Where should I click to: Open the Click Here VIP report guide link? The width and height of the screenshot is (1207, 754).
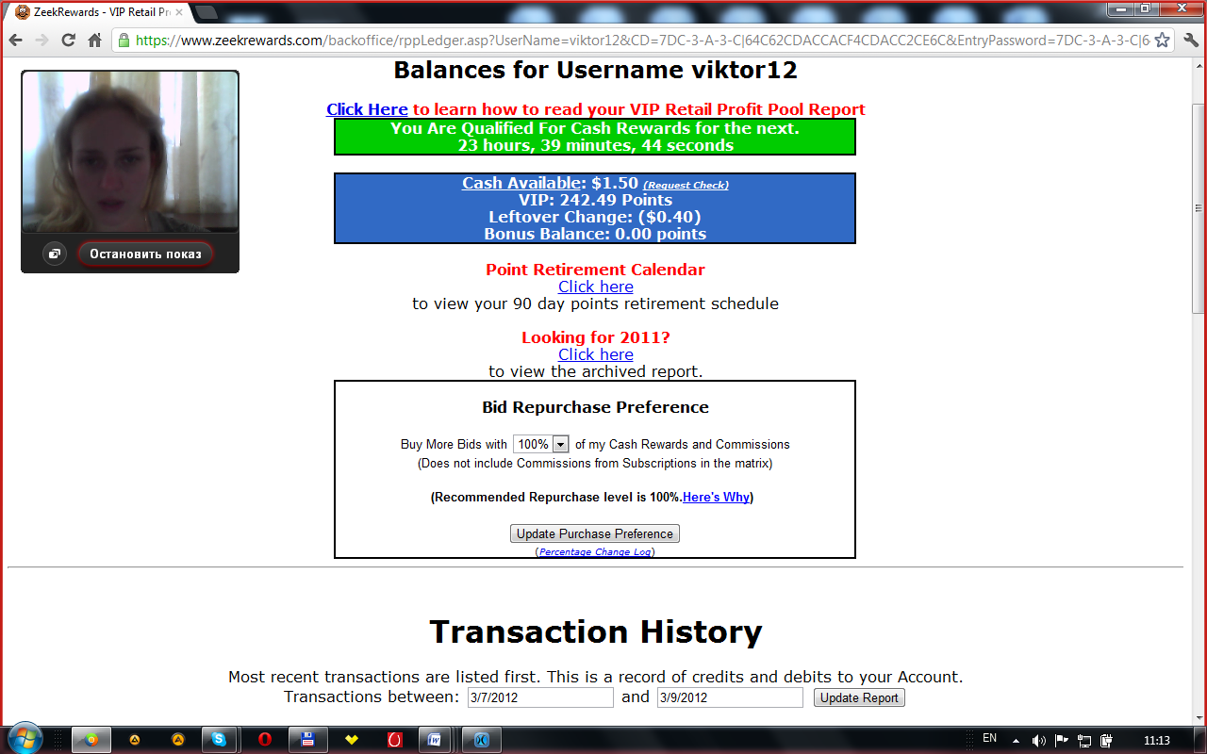tap(367, 109)
